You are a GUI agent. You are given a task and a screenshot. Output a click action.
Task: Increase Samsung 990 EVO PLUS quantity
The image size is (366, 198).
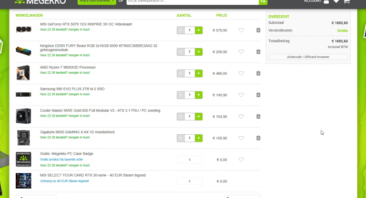[x=199, y=95]
